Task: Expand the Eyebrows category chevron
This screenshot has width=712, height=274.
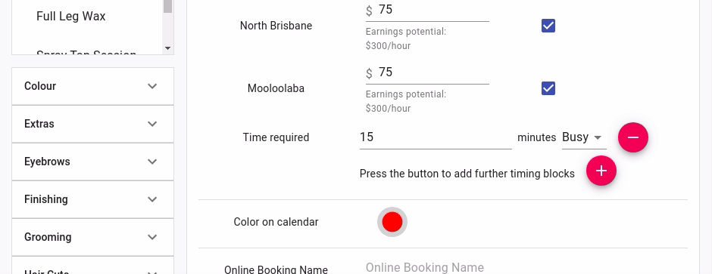Action: tap(152, 162)
